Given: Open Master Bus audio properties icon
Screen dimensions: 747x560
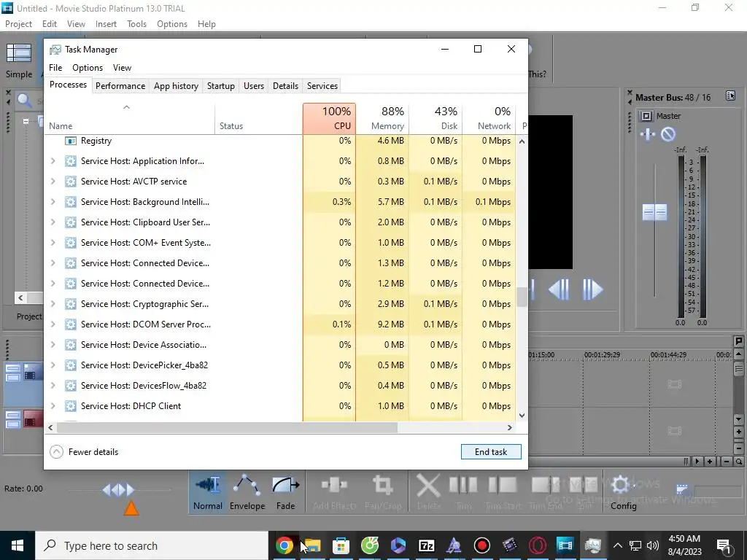Looking at the screenshot, I should pos(729,96).
